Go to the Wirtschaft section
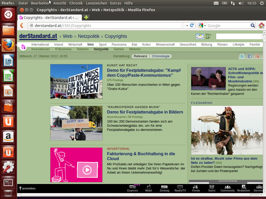This screenshot has height=199, width=266. click(75, 45)
